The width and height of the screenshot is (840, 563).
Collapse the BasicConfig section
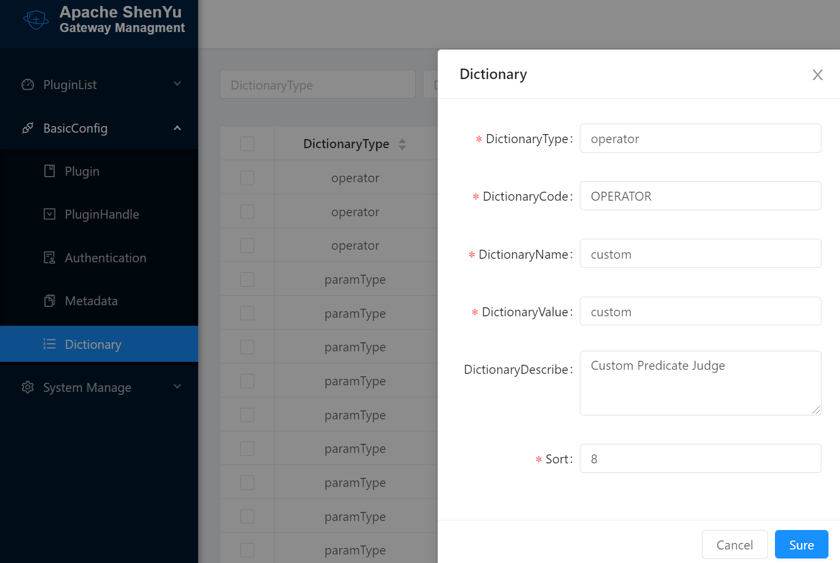[x=177, y=128]
